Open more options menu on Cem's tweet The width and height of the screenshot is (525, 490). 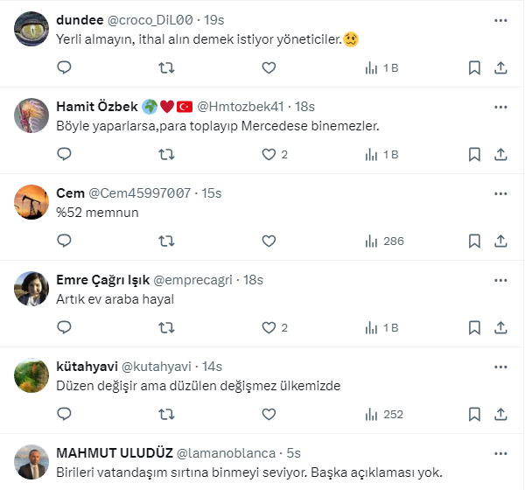[x=500, y=192]
